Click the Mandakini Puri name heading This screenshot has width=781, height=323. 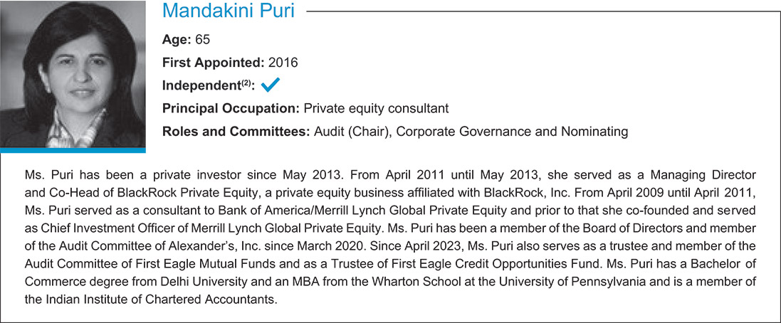[x=229, y=12]
